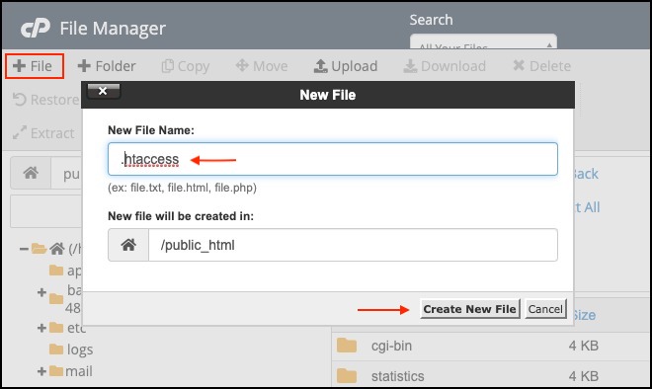Close the New File dialog with X
Viewport: 652px width, 389px height.
pos(103,91)
